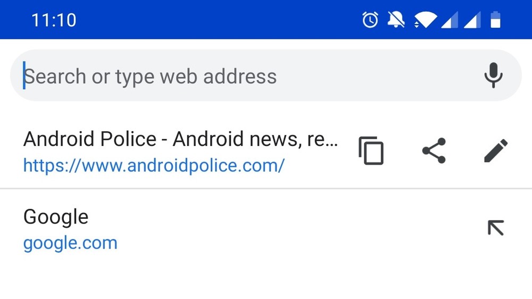Tap the divider below Android Police entry
Viewport: 532px width, 299px height.
(266, 189)
